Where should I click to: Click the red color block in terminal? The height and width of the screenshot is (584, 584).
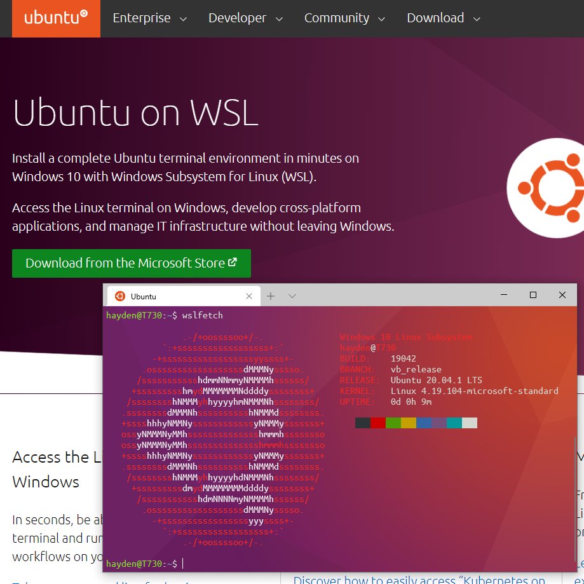point(377,423)
